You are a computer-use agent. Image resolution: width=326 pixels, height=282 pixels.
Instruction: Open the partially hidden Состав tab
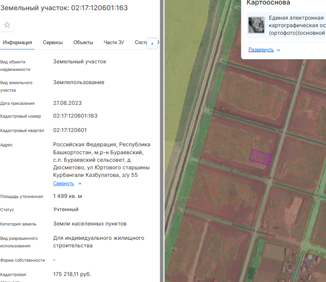(140, 43)
